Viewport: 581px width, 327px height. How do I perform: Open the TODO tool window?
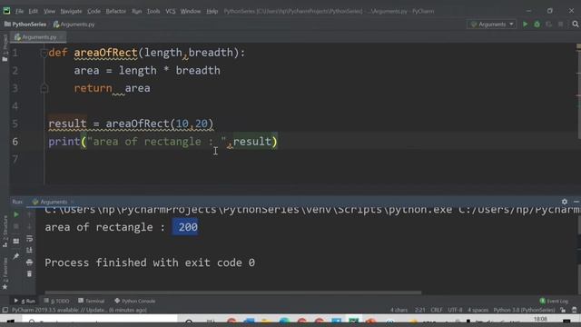click(x=56, y=301)
